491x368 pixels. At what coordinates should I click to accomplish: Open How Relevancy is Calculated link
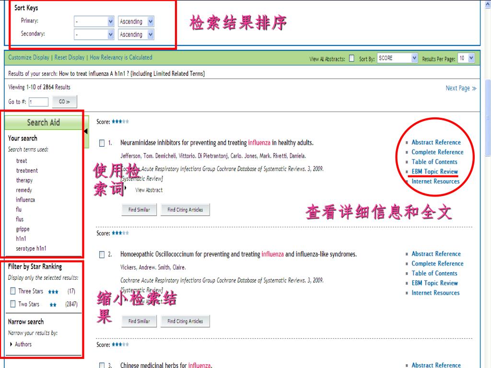click(121, 57)
